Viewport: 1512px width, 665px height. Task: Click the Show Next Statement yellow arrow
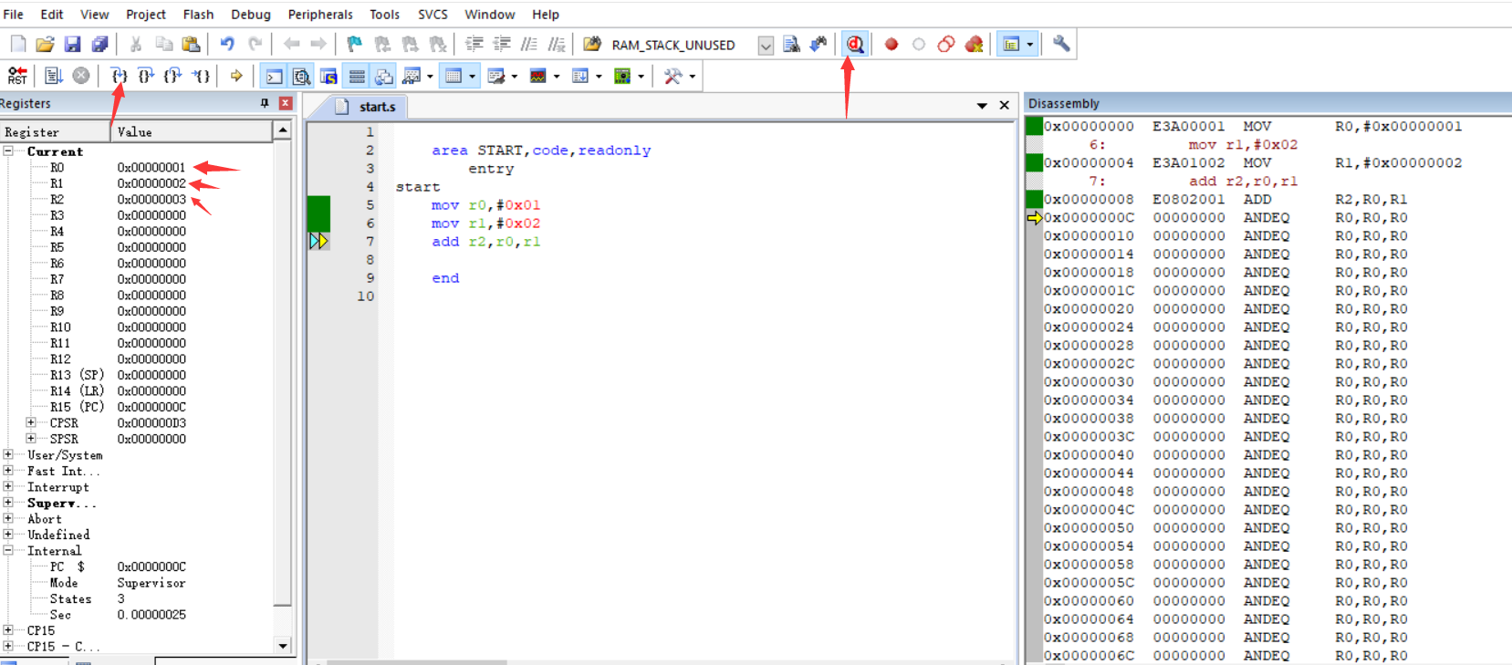tap(236, 76)
